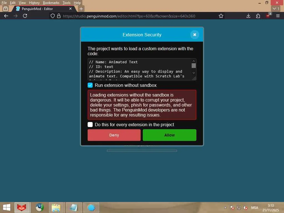Click the project loading progress bar
This screenshot has height=213, width=284.
click(x=142, y=151)
